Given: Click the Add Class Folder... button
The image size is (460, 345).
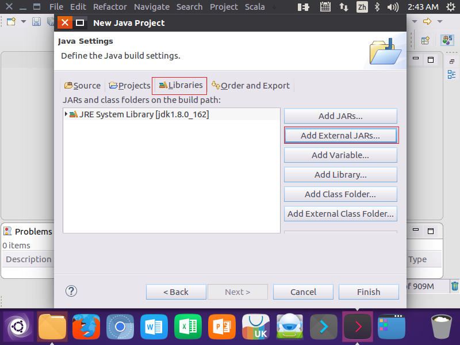Looking at the screenshot, I should click(x=340, y=194).
